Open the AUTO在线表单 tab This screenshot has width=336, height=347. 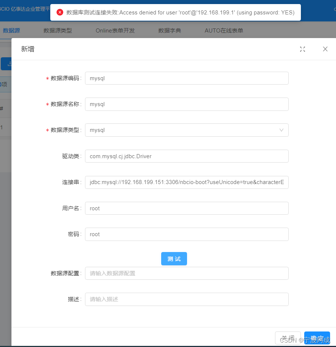point(224,31)
